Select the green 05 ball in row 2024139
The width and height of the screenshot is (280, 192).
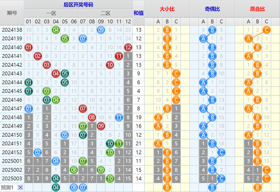(x=65, y=39)
